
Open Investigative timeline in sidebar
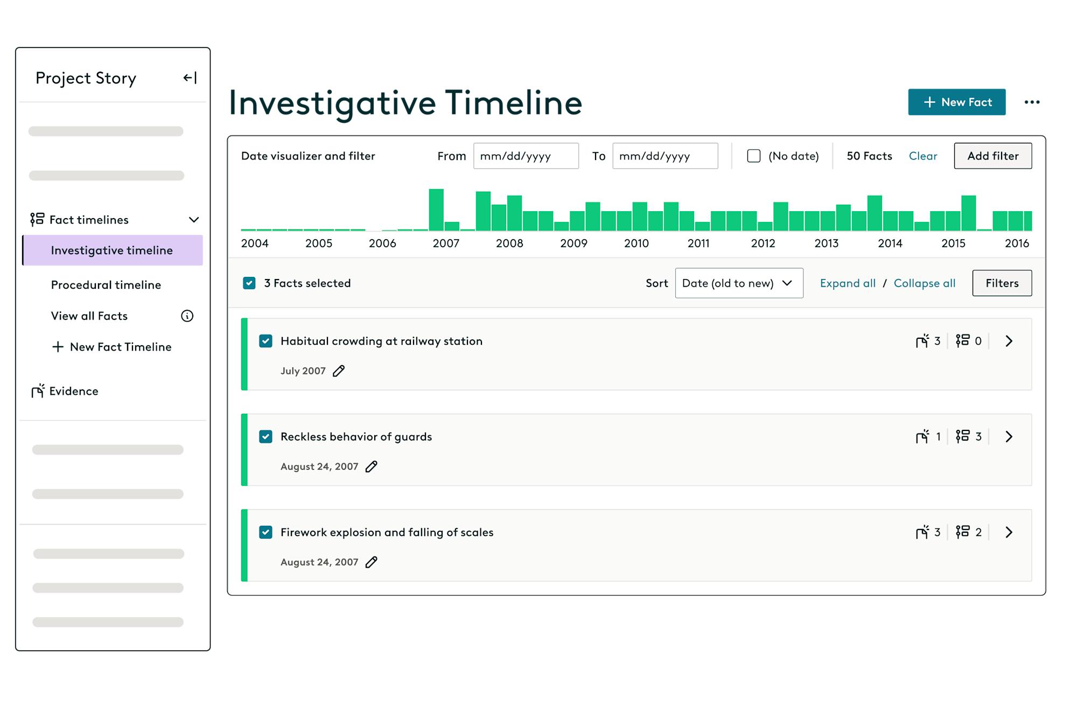pyautogui.click(x=113, y=250)
